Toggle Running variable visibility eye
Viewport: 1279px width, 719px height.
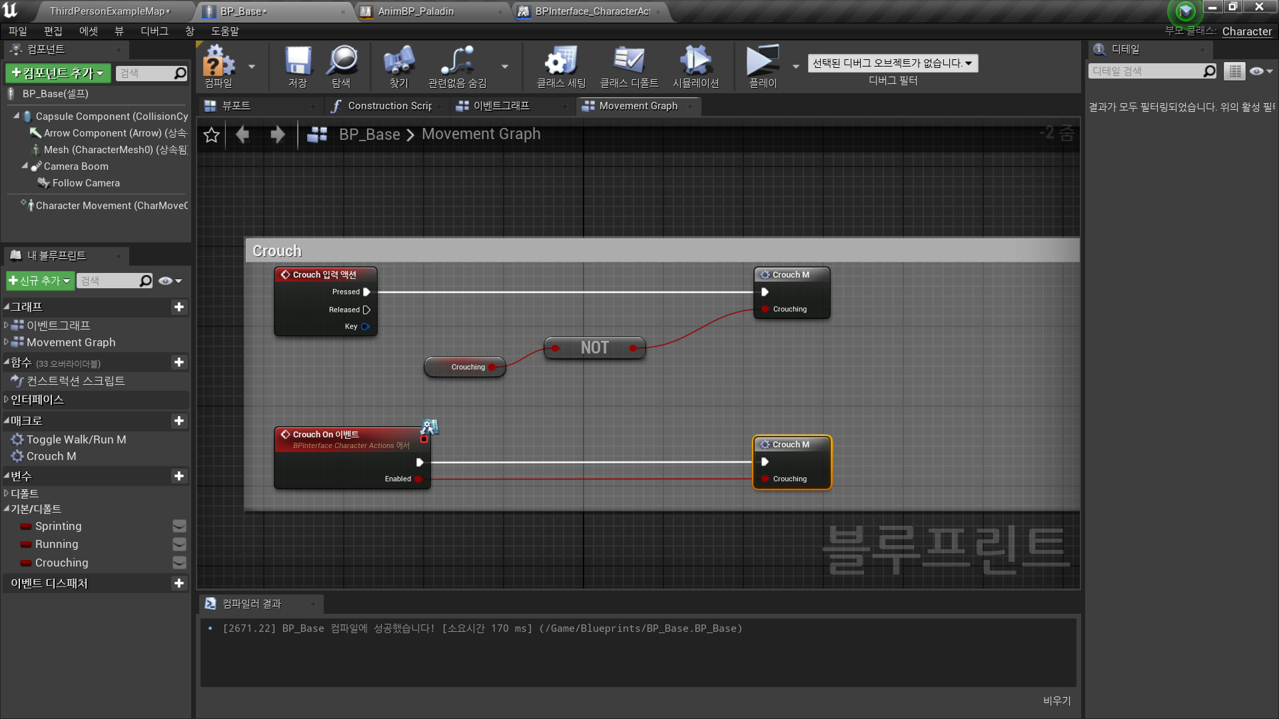coord(179,544)
